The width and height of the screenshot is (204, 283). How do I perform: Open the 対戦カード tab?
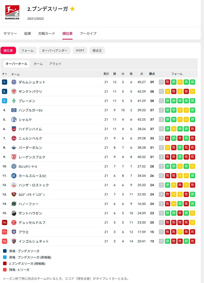(x=47, y=34)
